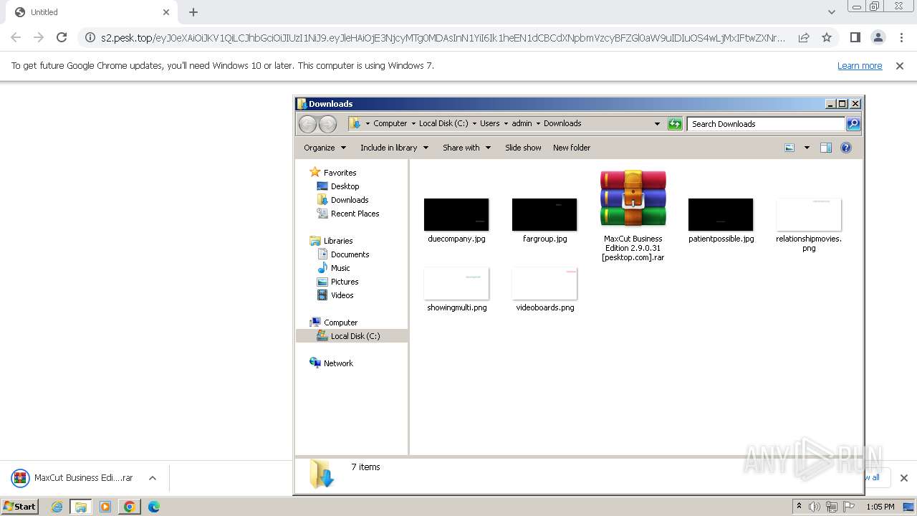Open Internet Explorer from the taskbar
The height and width of the screenshot is (516, 917).
tap(57, 507)
